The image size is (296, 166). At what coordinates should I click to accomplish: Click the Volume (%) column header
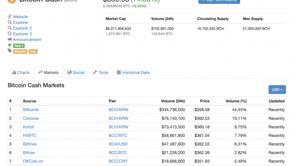pos(236,101)
